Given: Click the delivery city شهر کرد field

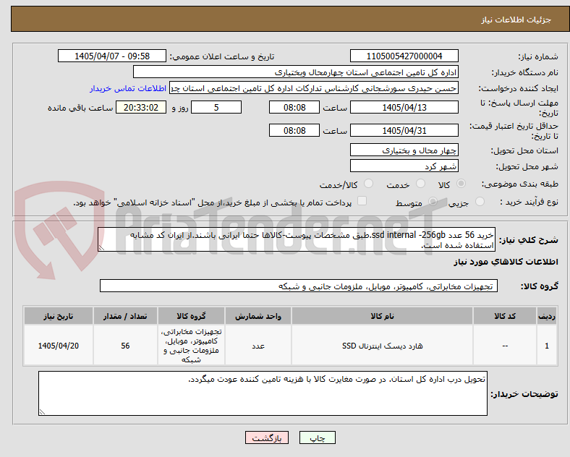Looking at the screenshot, I should tap(404, 166).
